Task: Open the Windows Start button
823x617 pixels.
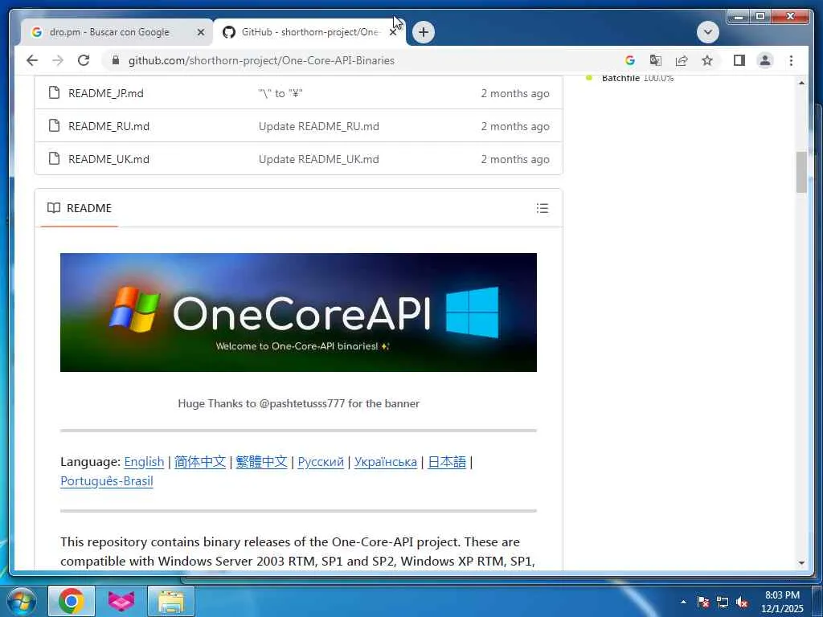Action: click(x=22, y=601)
